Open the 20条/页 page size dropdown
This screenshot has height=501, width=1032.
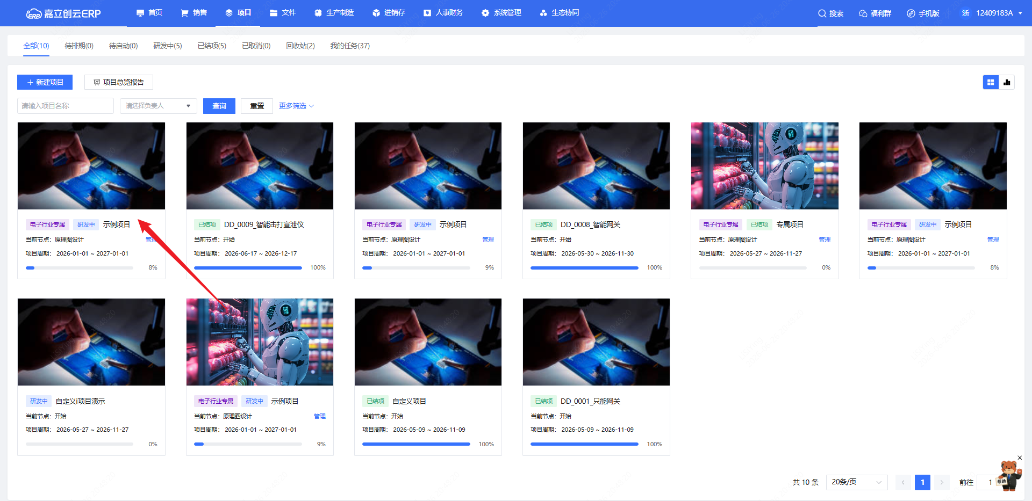click(x=857, y=482)
